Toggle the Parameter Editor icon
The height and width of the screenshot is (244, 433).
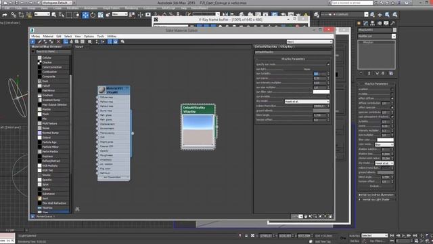point(116,42)
